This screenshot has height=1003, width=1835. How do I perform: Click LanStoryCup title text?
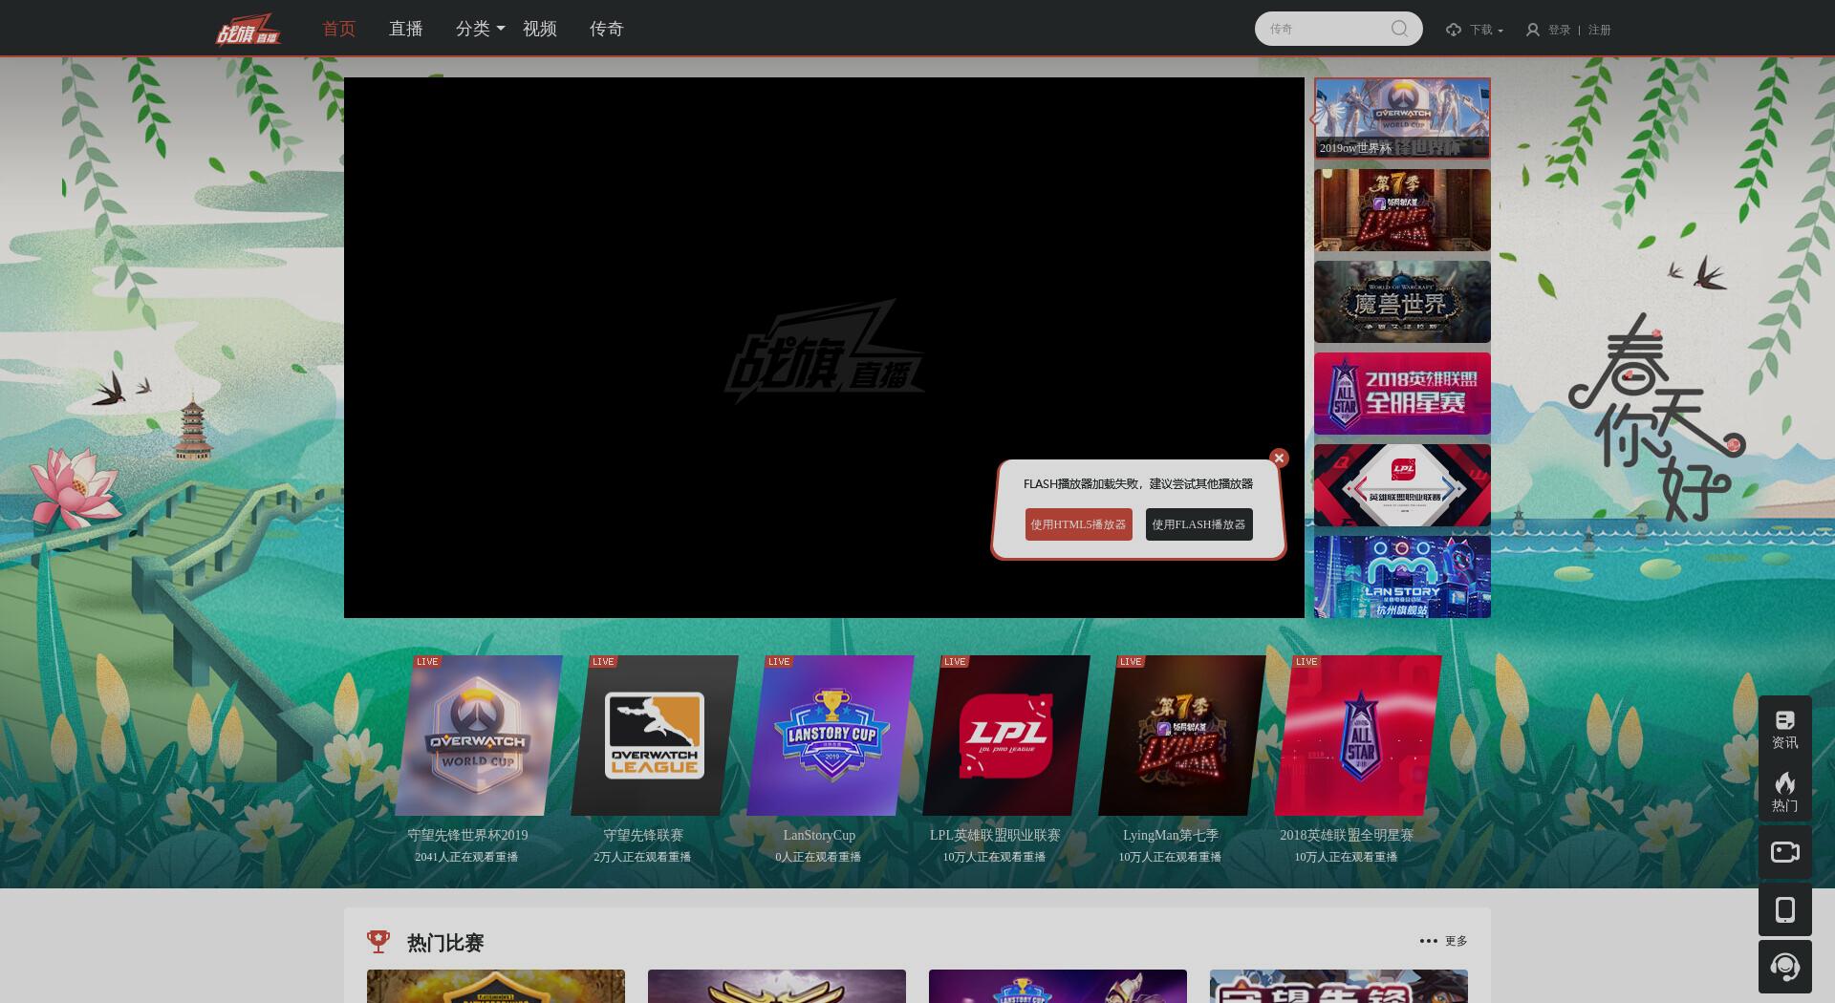[819, 835]
